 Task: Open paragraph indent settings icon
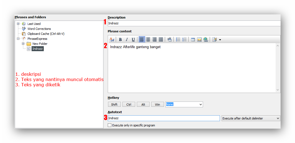[x=169, y=40]
